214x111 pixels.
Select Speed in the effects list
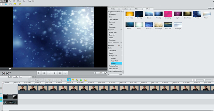tap(111, 38)
